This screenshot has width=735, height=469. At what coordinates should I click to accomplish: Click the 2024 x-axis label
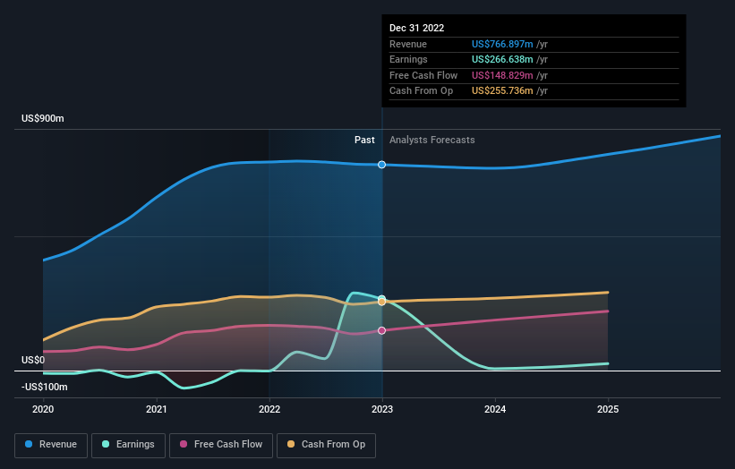[495, 409]
